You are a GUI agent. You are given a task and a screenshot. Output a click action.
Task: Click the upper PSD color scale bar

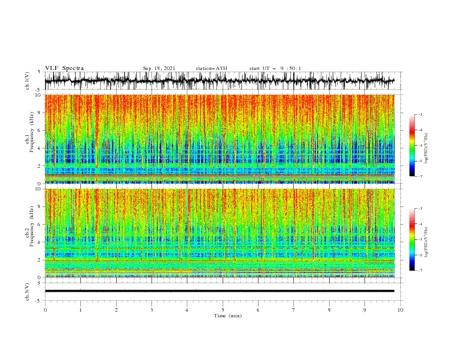point(412,146)
